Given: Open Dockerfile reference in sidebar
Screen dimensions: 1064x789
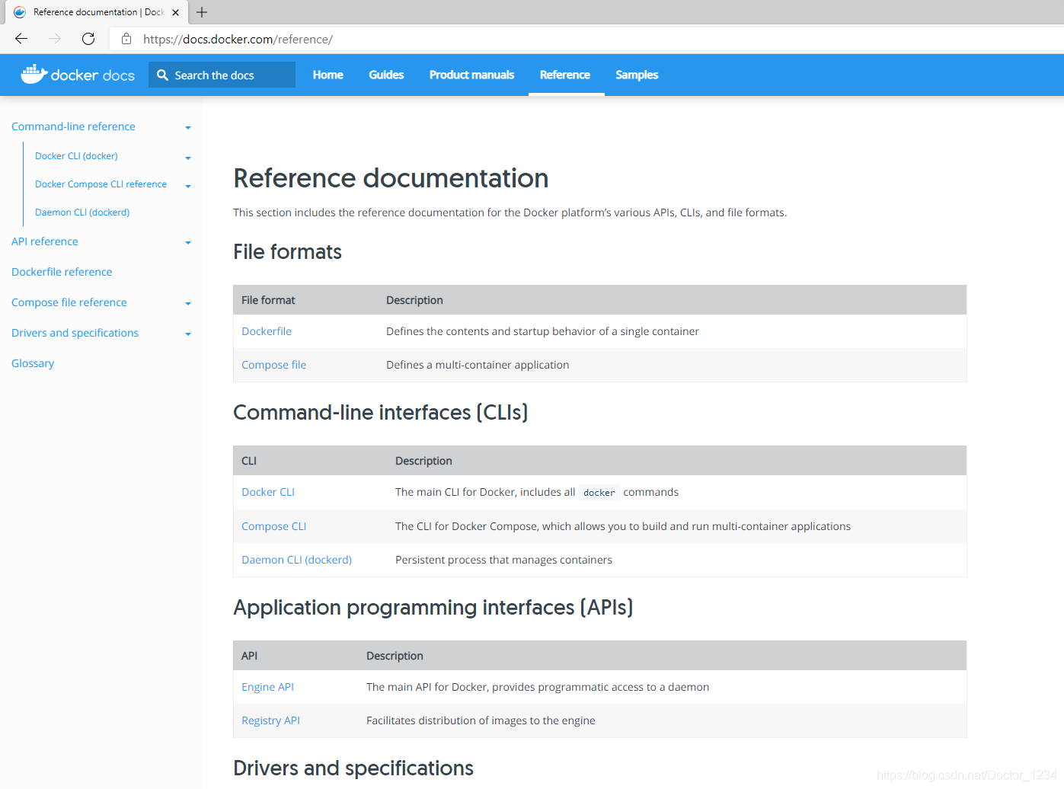Looking at the screenshot, I should coord(62,272).
